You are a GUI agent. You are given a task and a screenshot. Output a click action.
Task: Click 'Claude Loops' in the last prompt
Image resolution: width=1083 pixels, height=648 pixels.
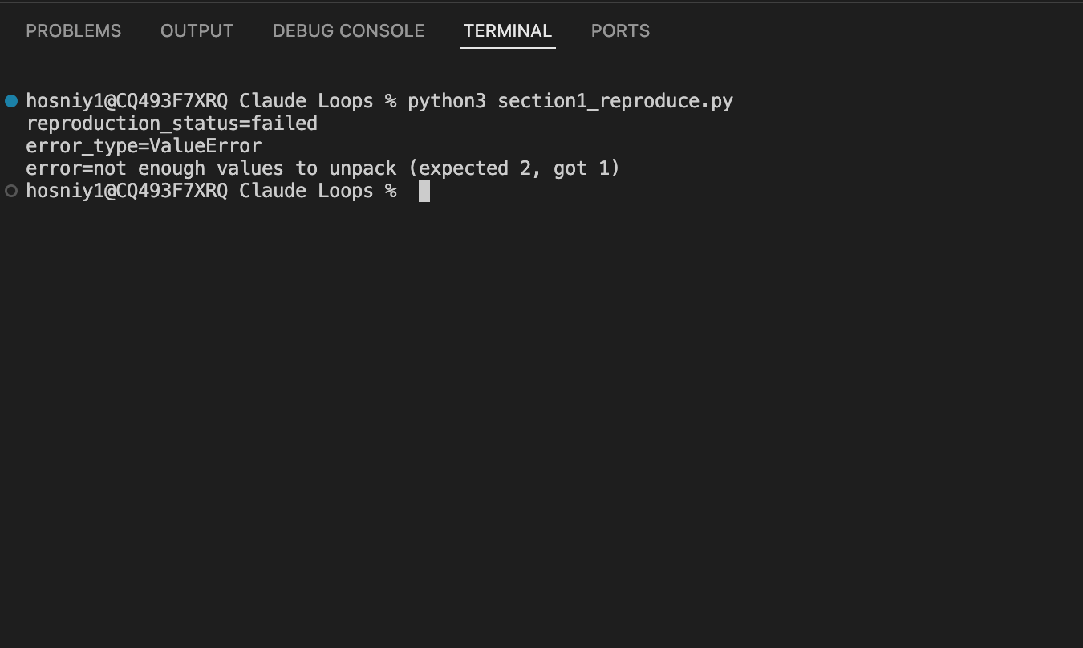[306, 191]
